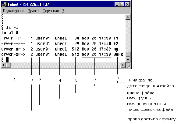
Task: Click size '34' in f1 row
Action: (x=77, y=38)
